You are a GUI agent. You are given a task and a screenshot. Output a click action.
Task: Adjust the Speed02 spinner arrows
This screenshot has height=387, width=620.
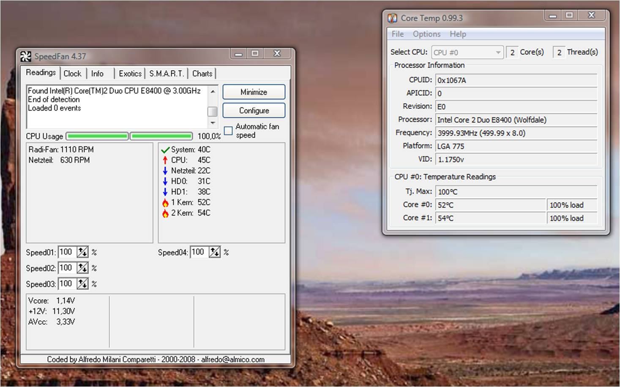[x=82, y=268]
